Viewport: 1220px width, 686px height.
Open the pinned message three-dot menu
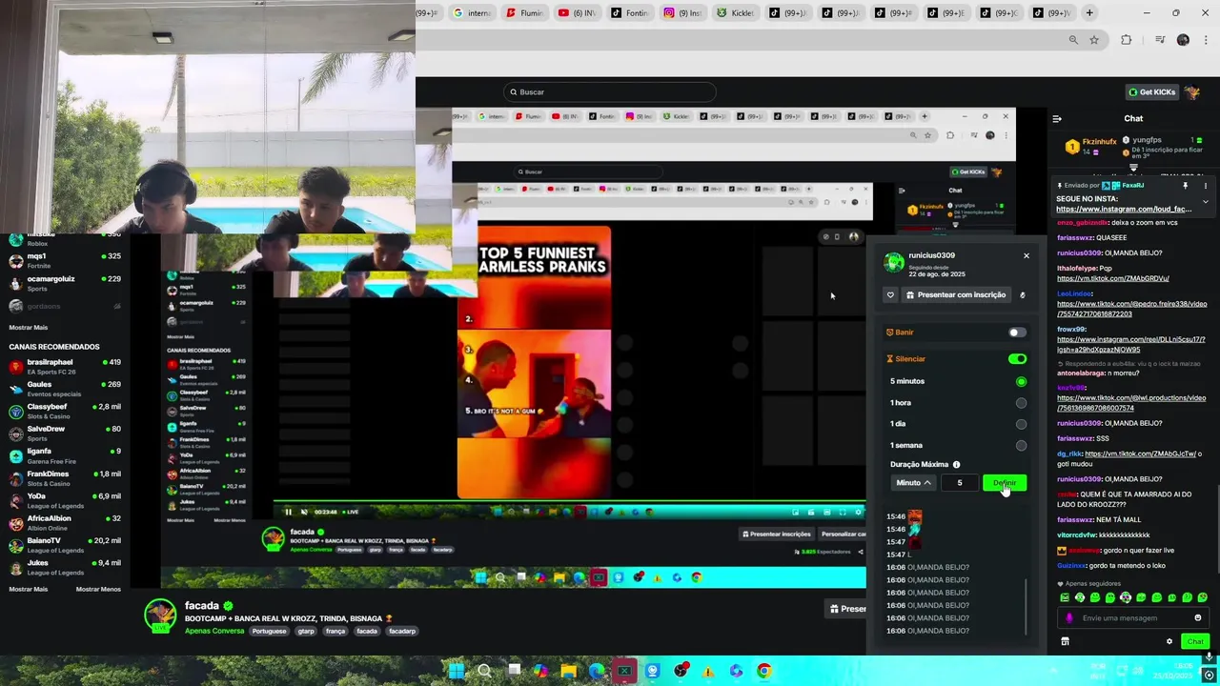coord(1206,186)
